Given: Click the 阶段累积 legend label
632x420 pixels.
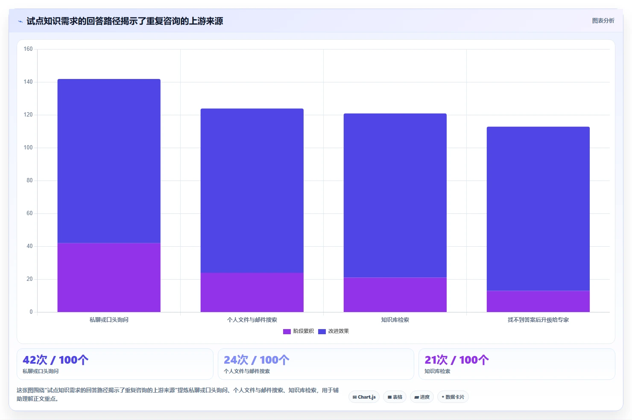Looking at the screenshot, I should (303, 331).
